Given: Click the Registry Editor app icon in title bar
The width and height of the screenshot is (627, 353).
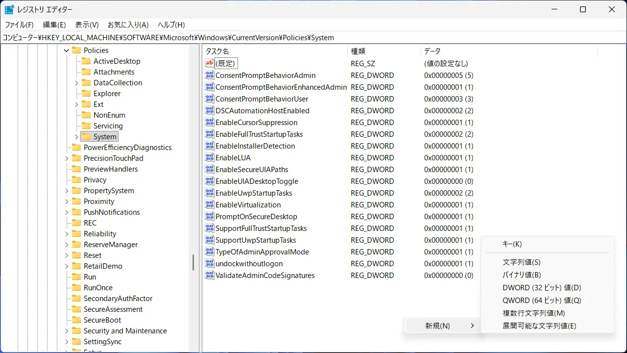Looking at the screenshot, I should click(x=9, y=10).
